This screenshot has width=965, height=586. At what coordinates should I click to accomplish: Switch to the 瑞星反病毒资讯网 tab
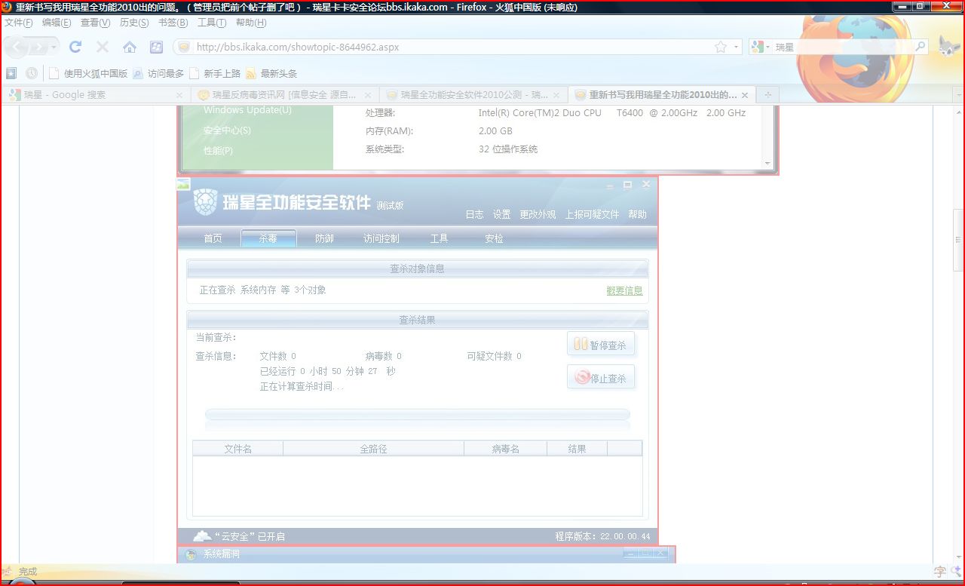284,95
